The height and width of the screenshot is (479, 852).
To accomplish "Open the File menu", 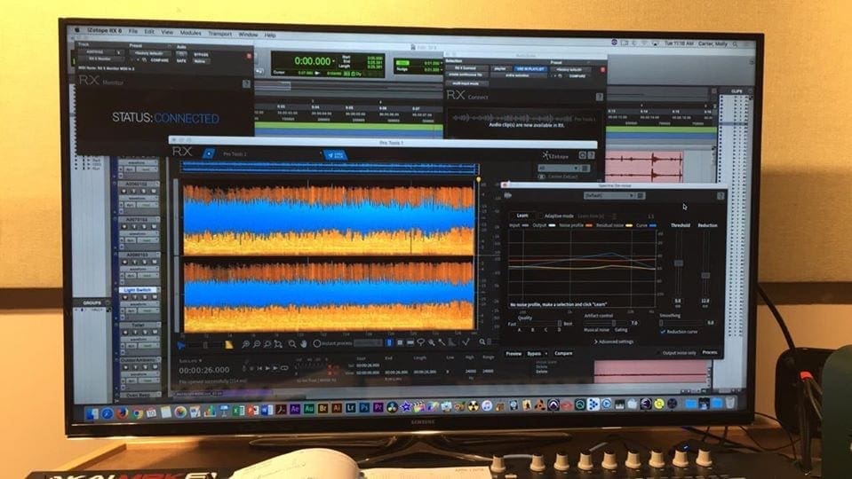I will click(132, 31).
